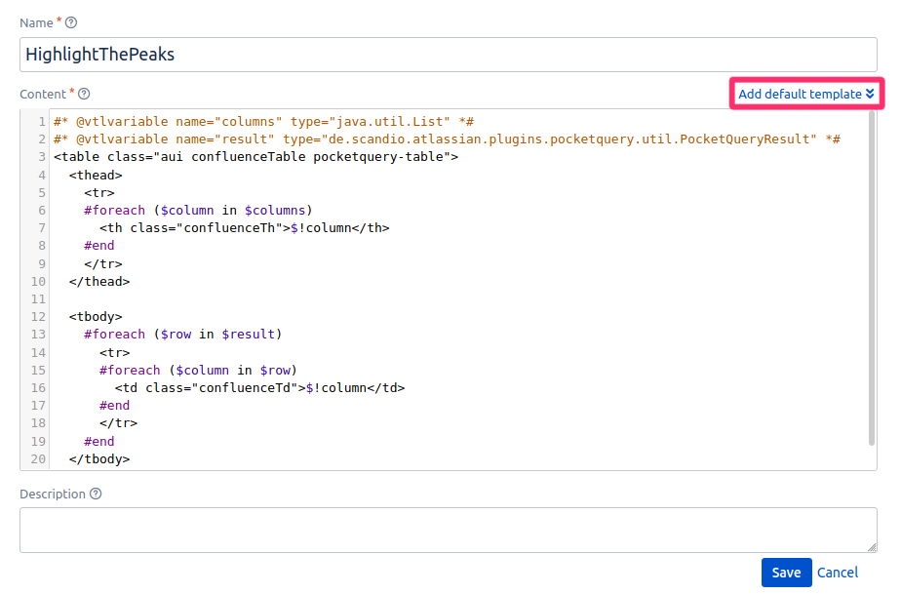
Task: Select the #foreach keyword on line 6
Action: point(115,210)
